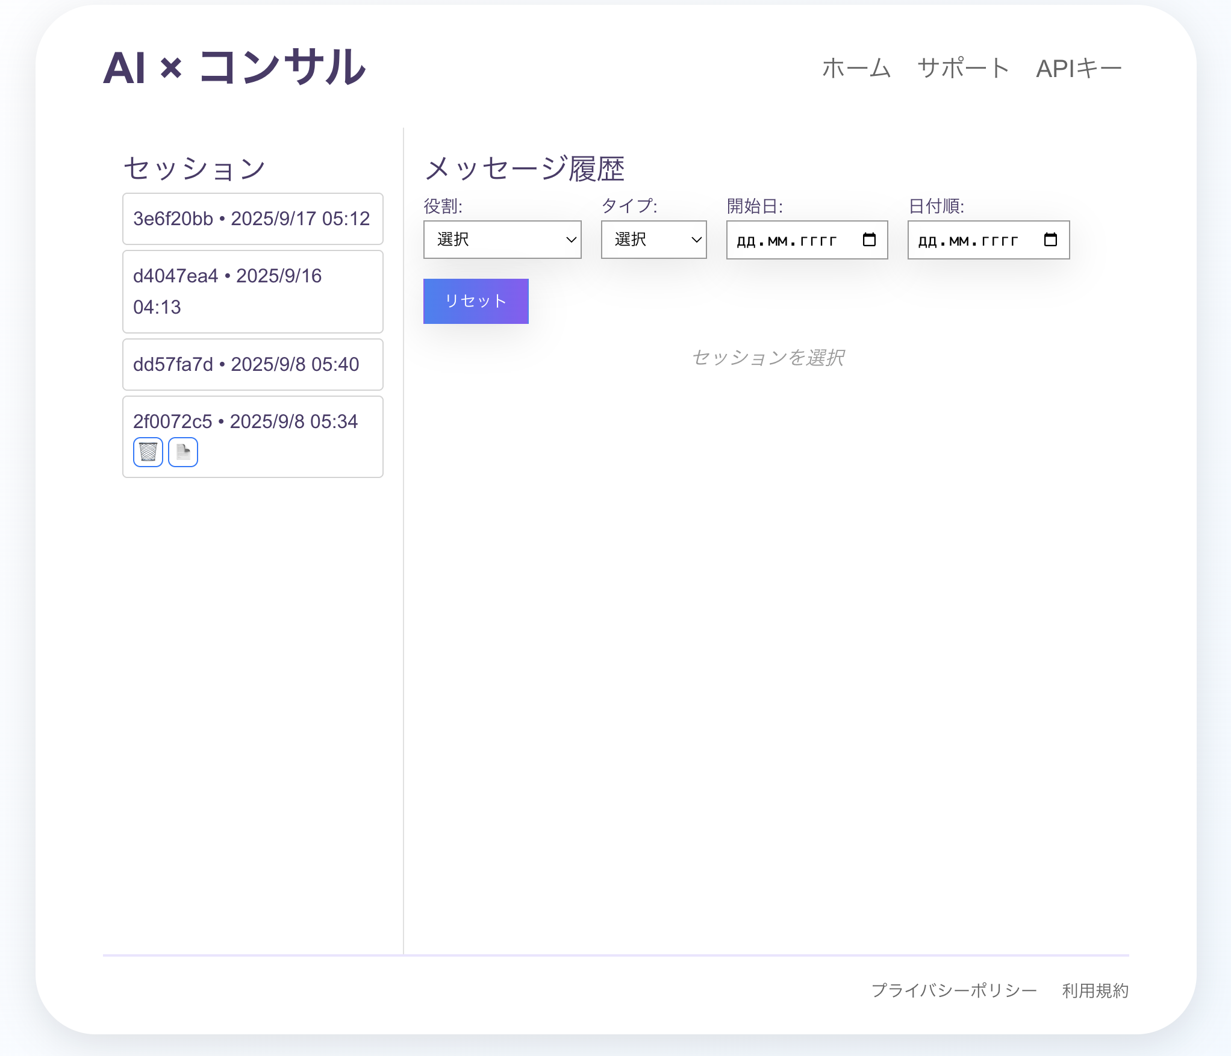Open the サポート page
The width and height of the screenshot is (1231, 1056).
click(962, 68)
